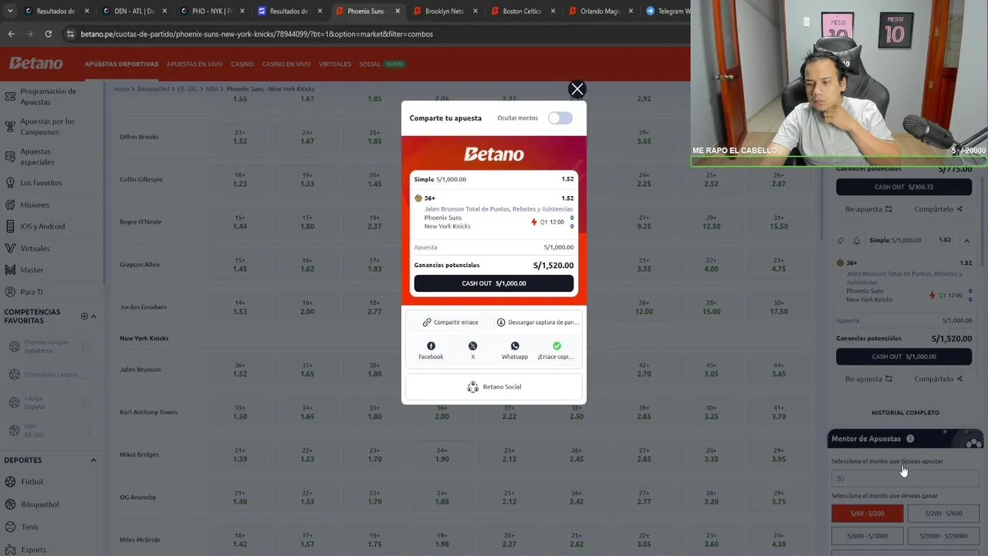
Task: Select Dillon Brooks 23+ odds 1.52
Action: point(240,137)
